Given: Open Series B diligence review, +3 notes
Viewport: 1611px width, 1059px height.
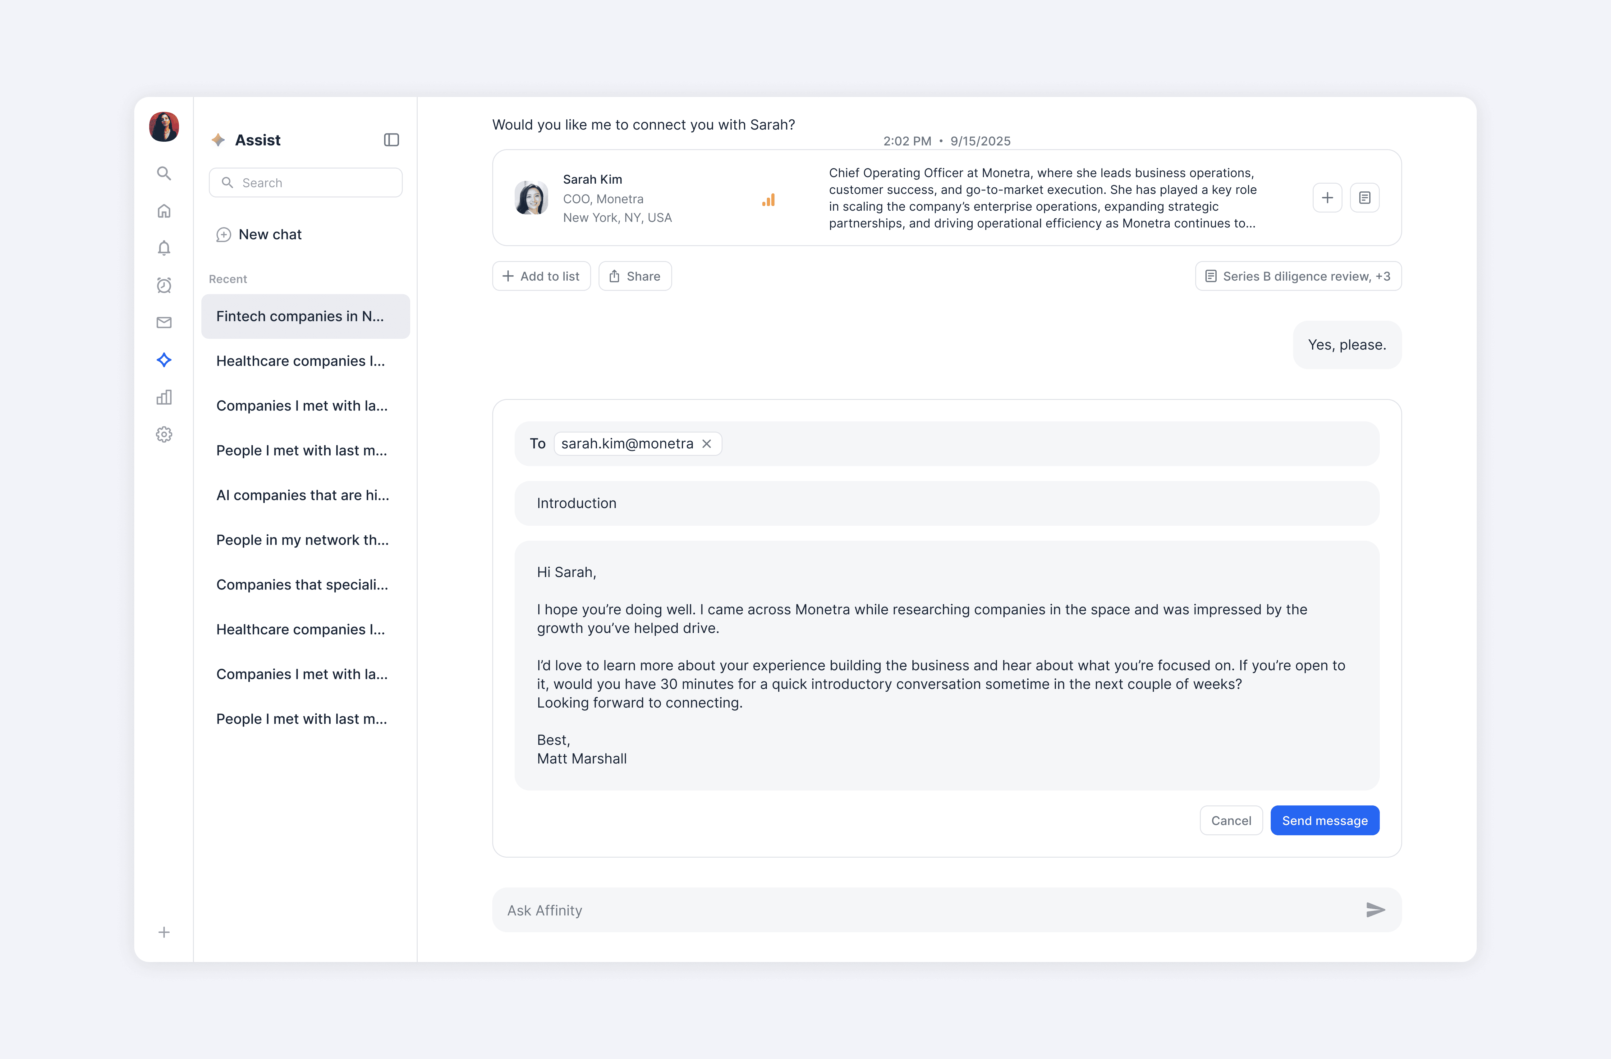Looking at the screenshot, I should tap(1298, 276).
